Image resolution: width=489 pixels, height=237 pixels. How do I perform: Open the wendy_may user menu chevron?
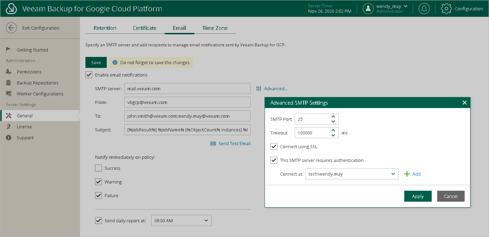tap(406, 6)
